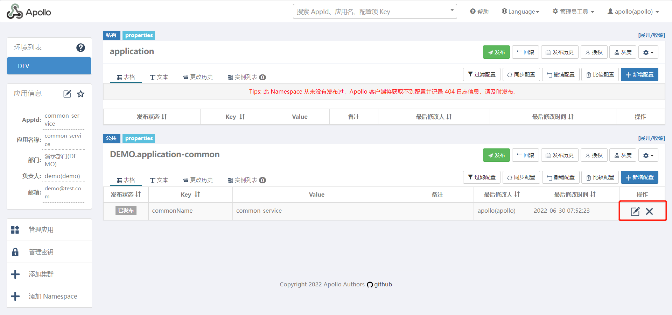672x315 pixels.
Task: Open 更改历史 tab in DEMO.application-common
Action: coord(198,180)
